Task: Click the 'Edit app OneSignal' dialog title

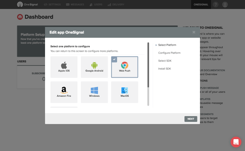Action: click(x=67, y=32)
